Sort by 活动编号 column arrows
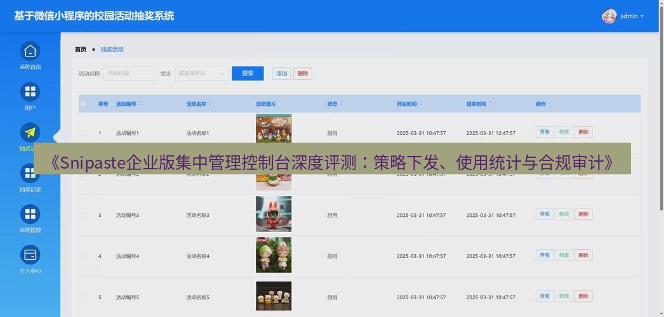664x317 pixels. tap(140, 104)
